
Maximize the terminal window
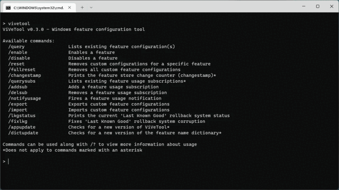318,6
